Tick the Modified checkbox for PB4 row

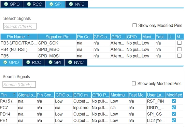pyautogui.click(x=179, y=49)
